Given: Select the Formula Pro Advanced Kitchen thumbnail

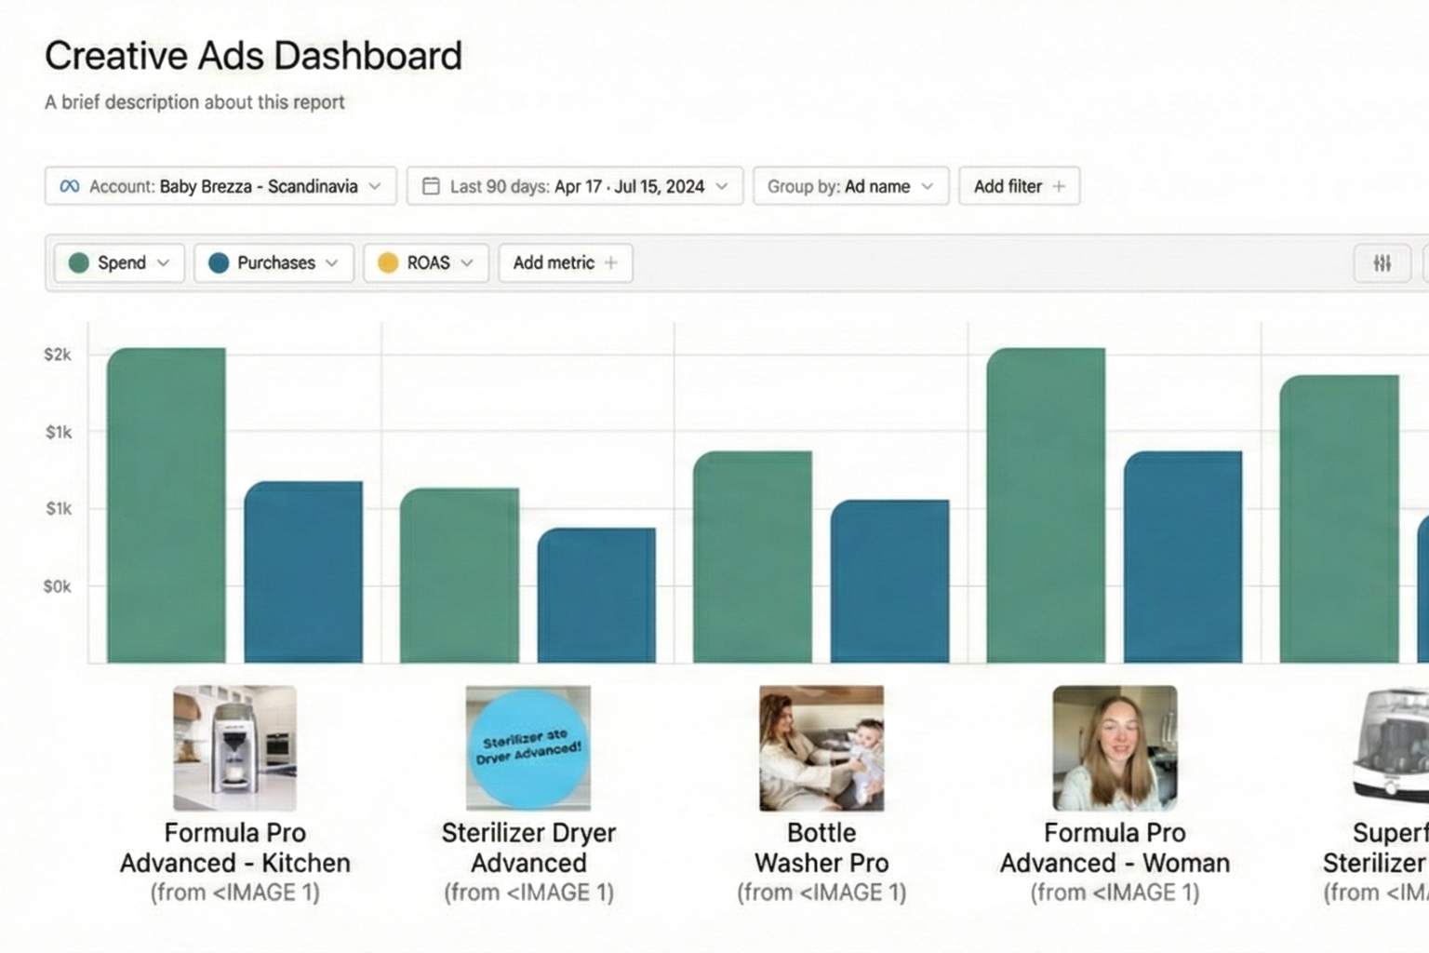Looking at the screenshot, I should point(234,748).
